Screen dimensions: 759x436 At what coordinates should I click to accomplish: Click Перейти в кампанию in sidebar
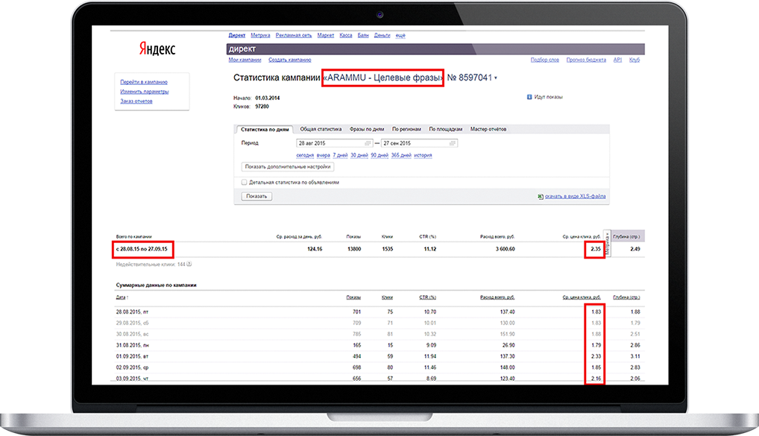(144, 82)
